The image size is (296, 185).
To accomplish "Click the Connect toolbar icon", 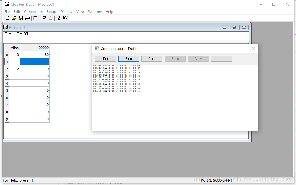I will pyautogui.click(x=44, y=18).
